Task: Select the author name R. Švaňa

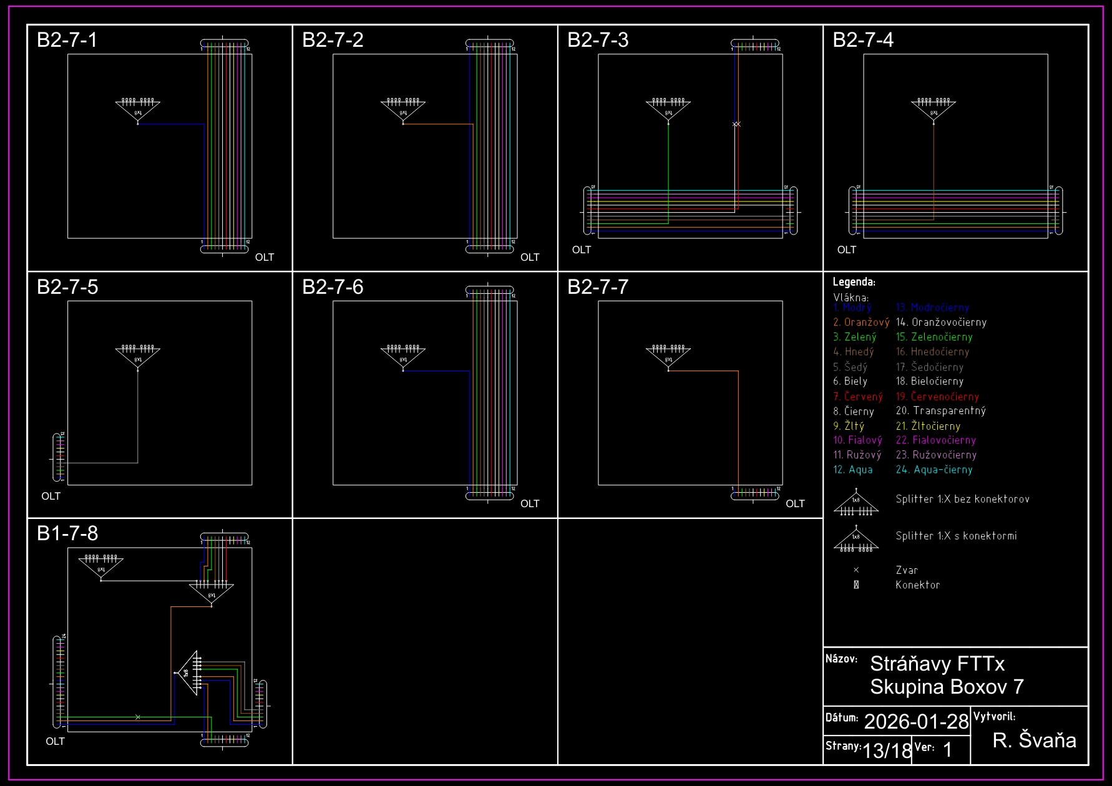Action: coord(1034,740)
